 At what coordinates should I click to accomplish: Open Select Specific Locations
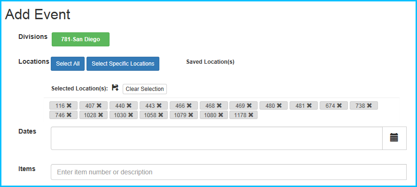click(123, 64)
